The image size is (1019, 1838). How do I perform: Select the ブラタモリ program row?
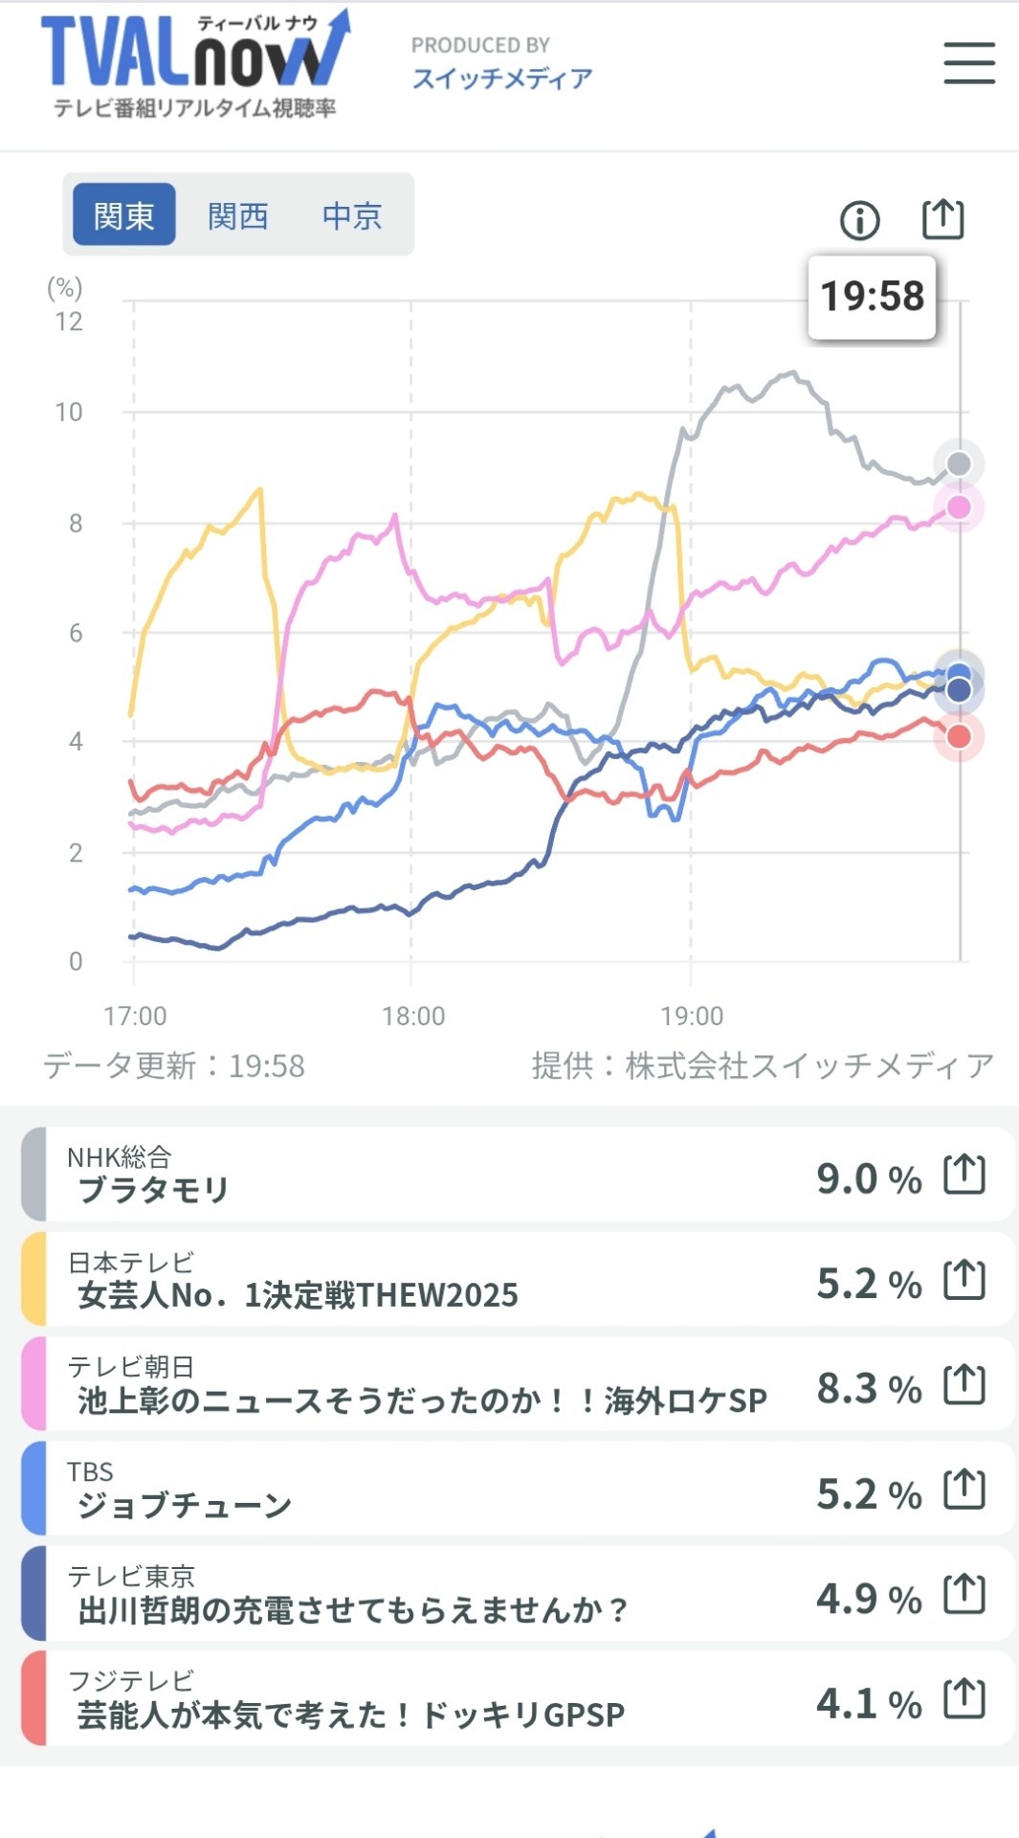coord(431,1175)
